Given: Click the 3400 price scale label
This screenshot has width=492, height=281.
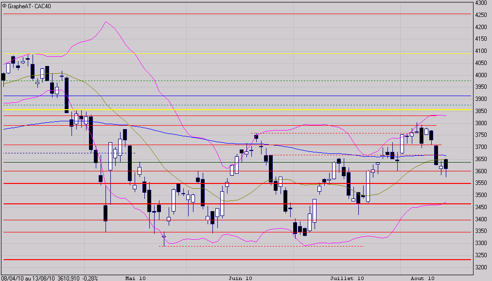Looking at the screenshot, I should pos(481,219).
